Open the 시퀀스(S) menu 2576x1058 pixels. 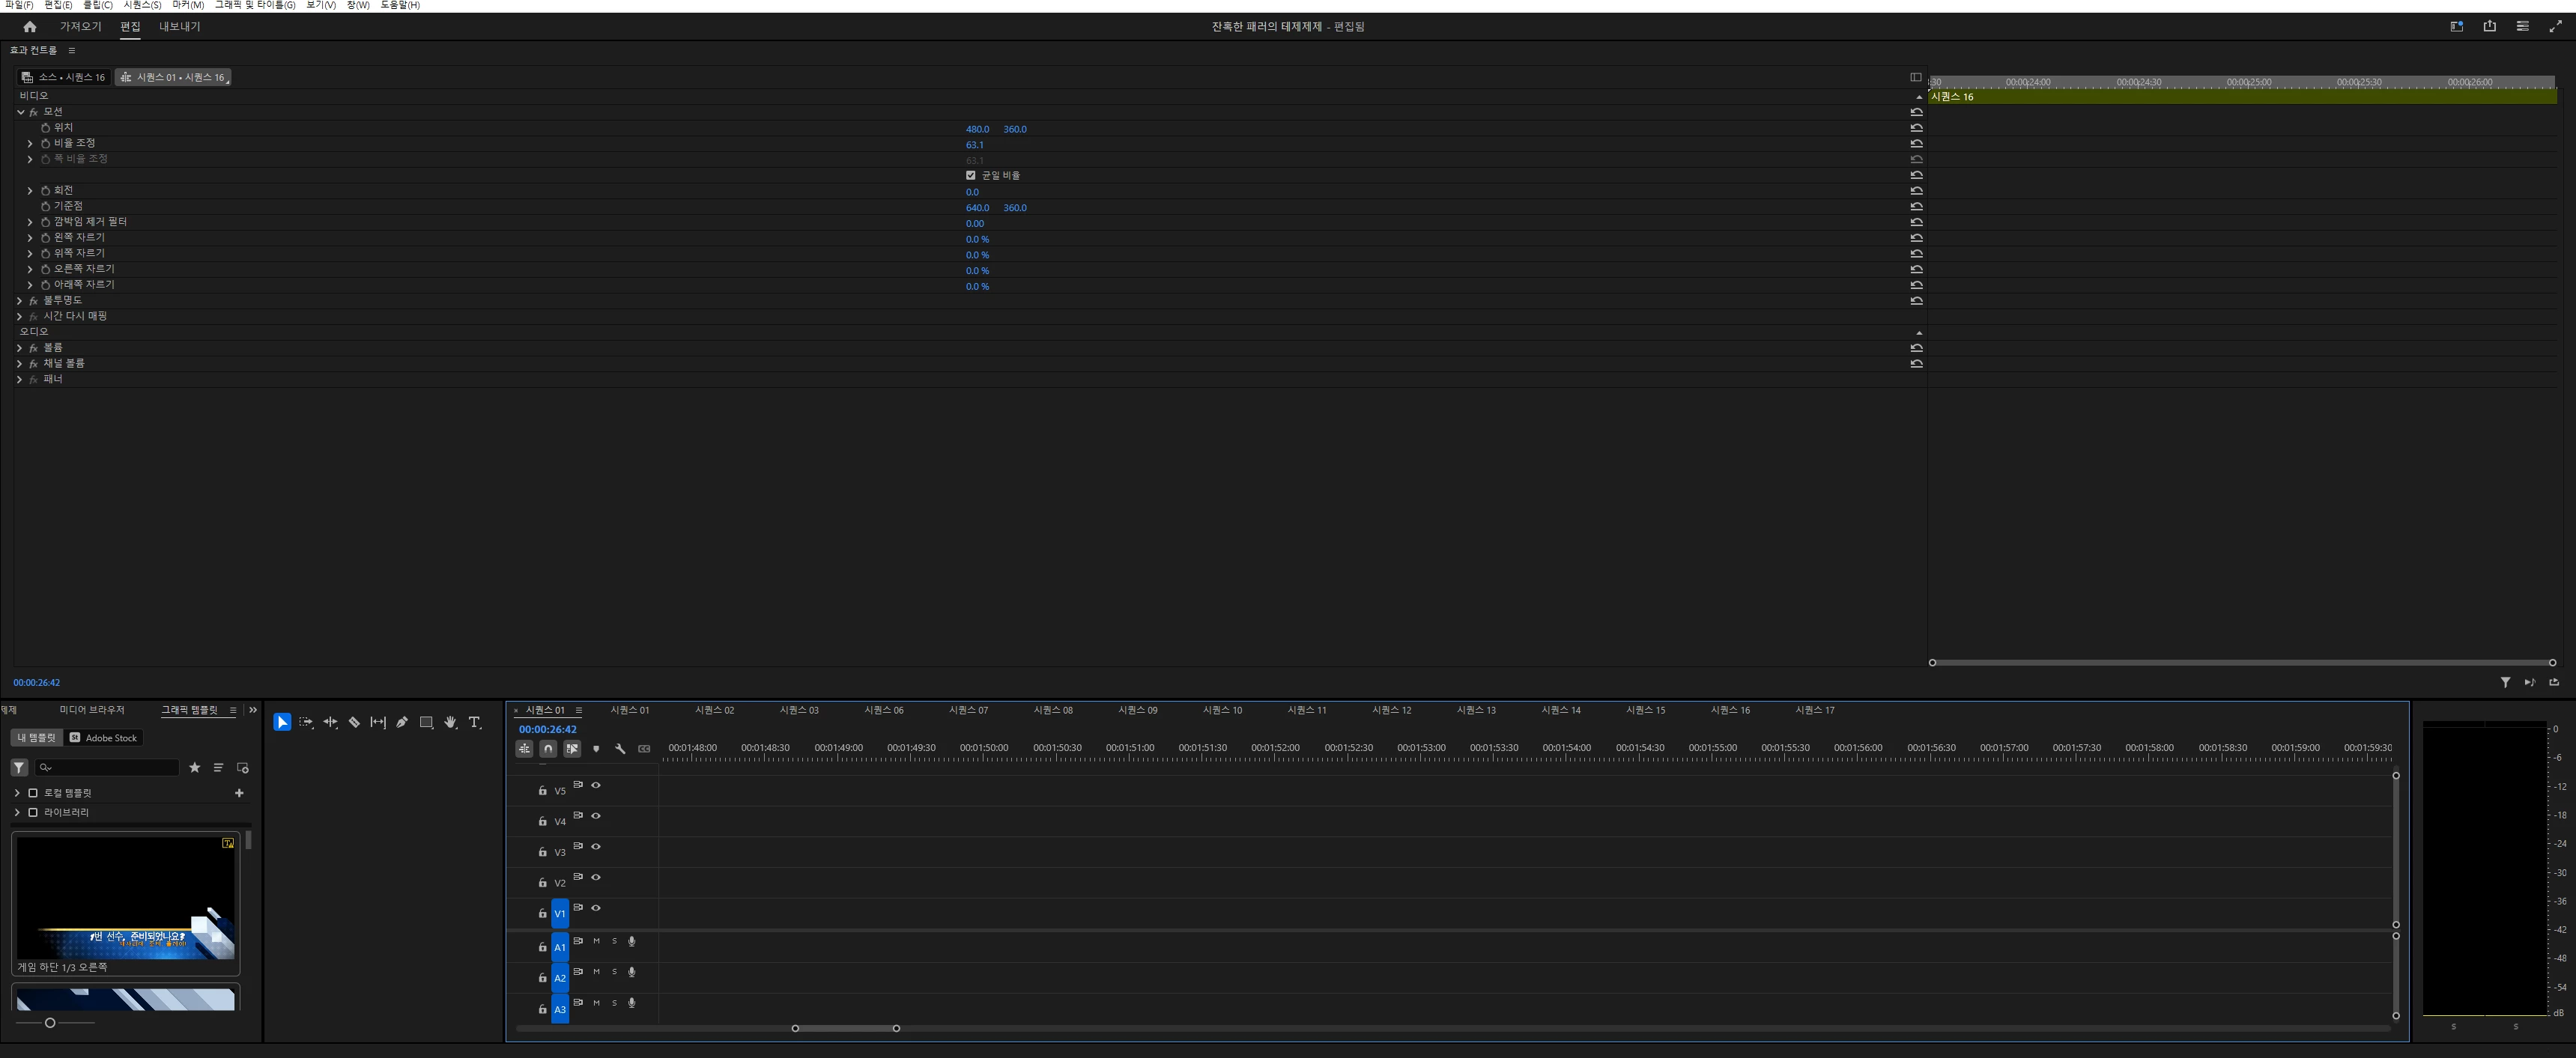click(x=142, y=5)
